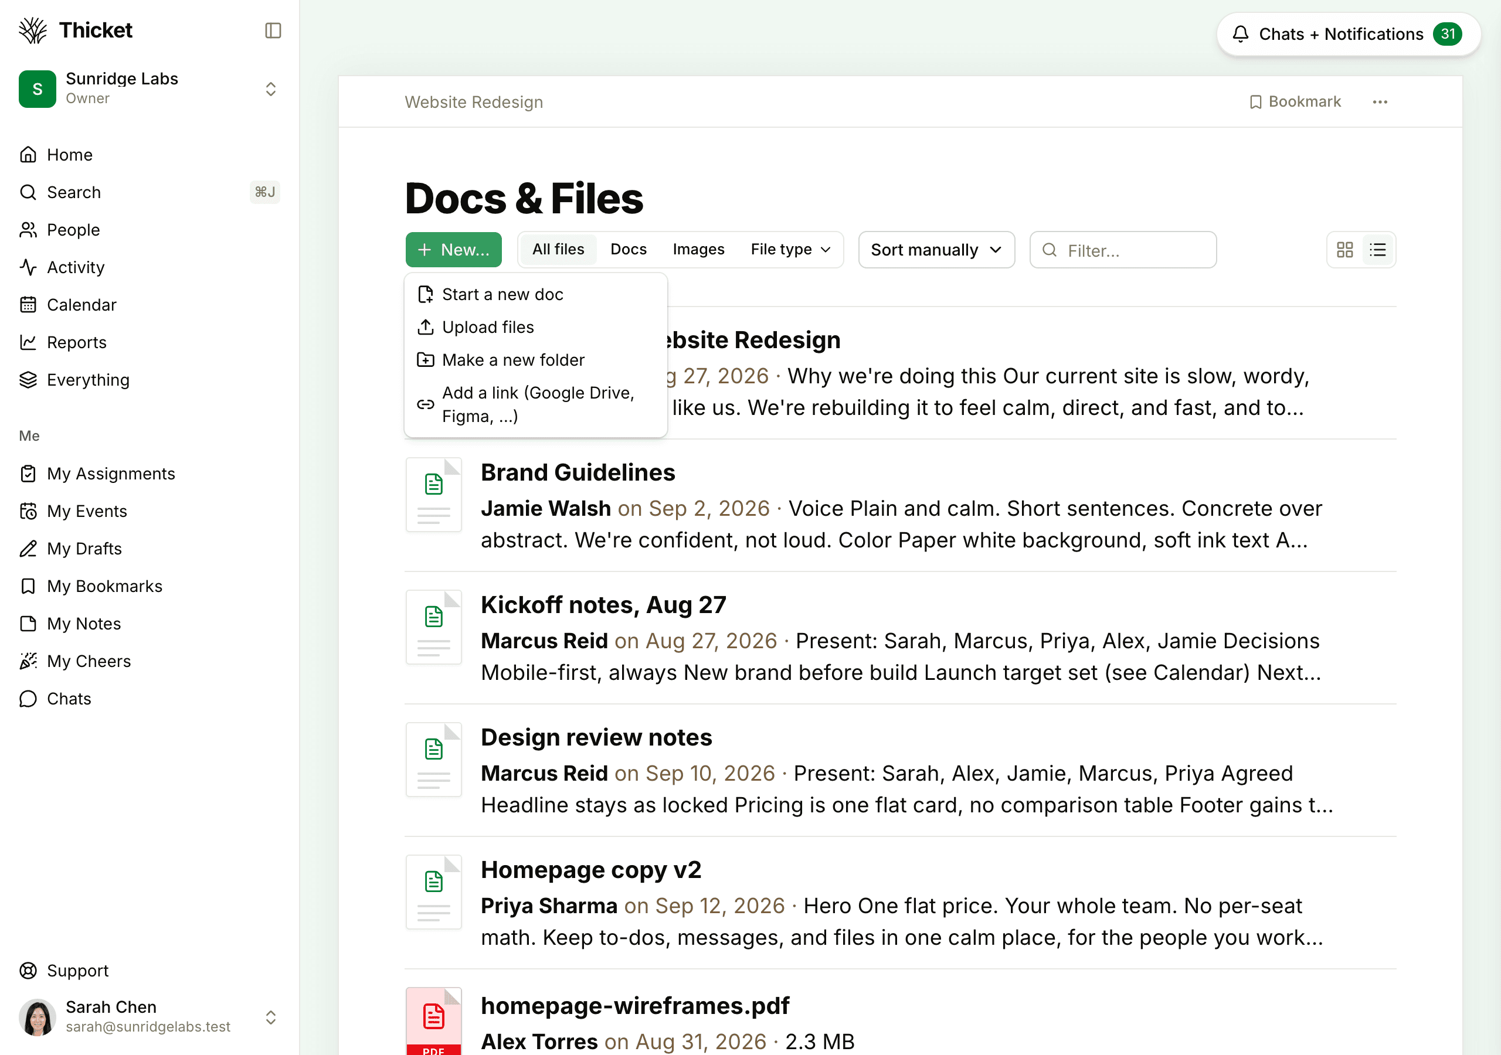This screenshot has height=1055, width=1501.
Task: Open My Assignments
Action: pos(150,474)
